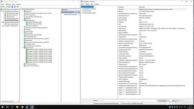Expand Аппаратные ресурсы node
The height and width of the screenshot is (109, 194).
pos(82,9)
